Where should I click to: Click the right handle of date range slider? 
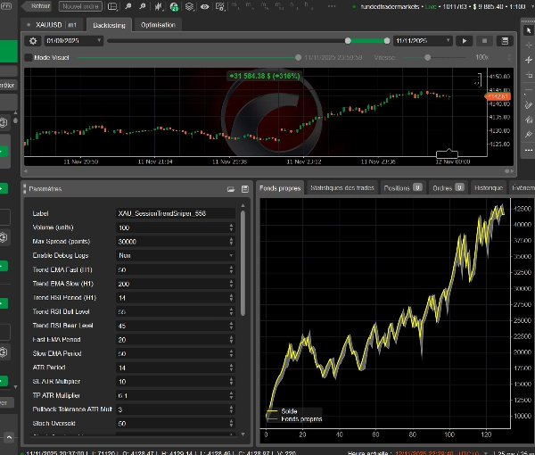tap(387, 41)
